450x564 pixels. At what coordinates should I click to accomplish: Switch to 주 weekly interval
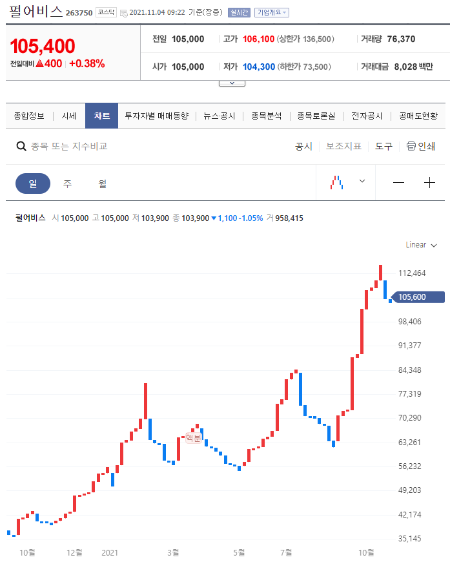pyautogui.click(x=67, y=183)
